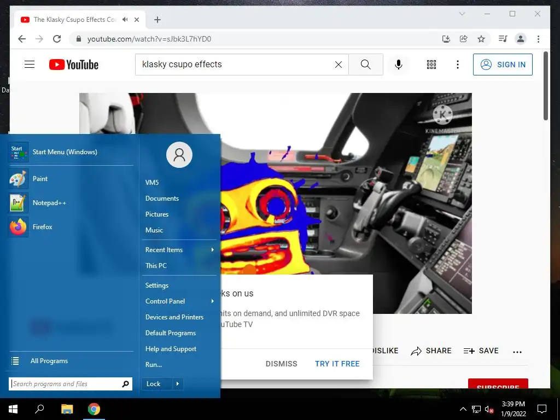Screen dimensions: 560x420
Task: Clear the search box with the X
Action: pos(338,65)
